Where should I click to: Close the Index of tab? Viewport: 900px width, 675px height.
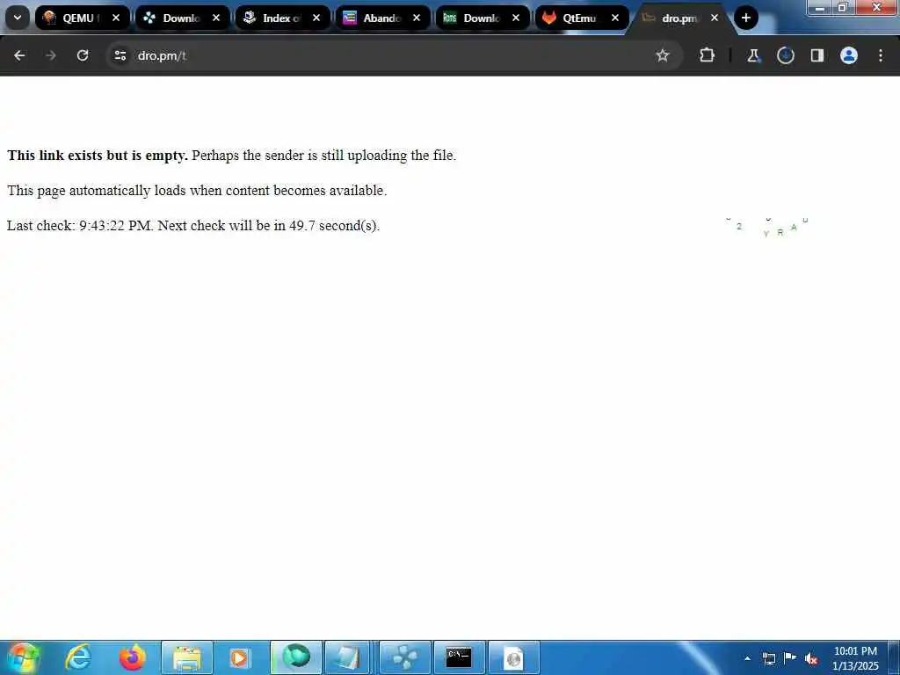[316, 18]
